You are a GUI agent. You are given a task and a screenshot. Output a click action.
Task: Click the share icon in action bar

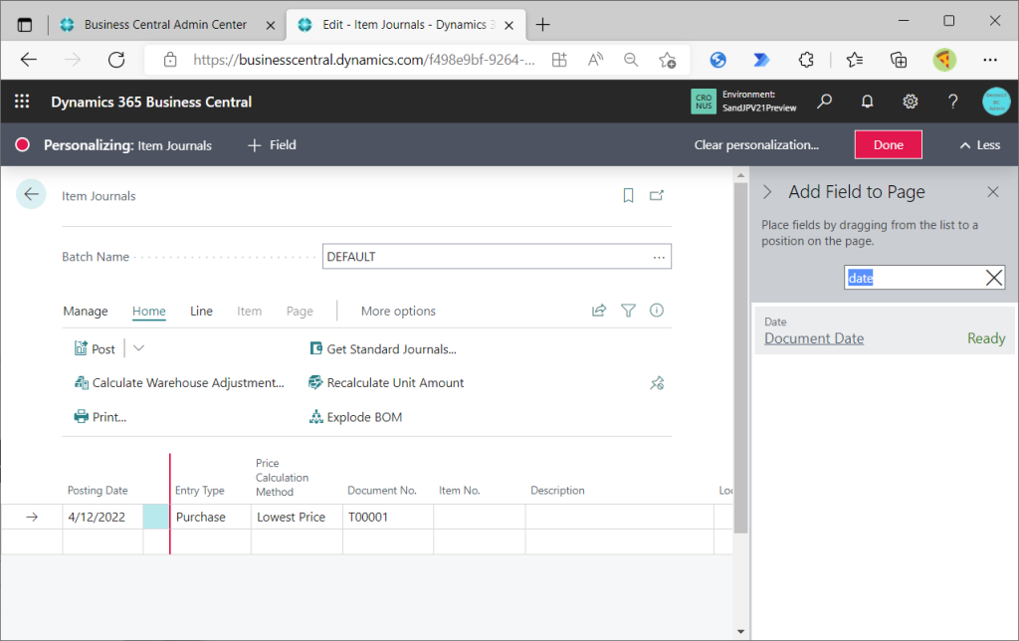[598, 311]
